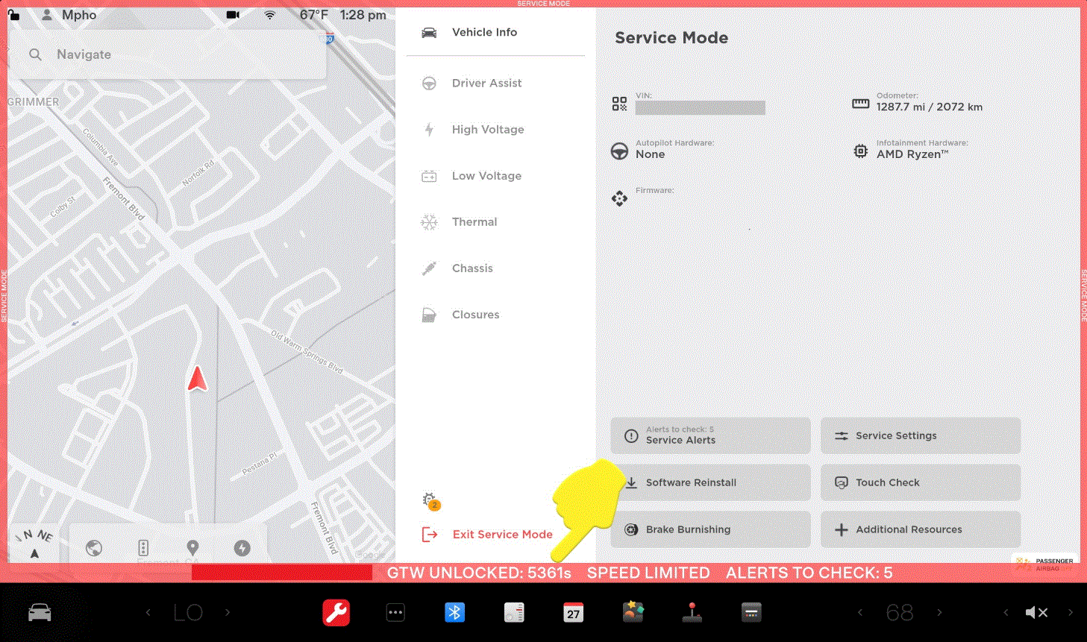Open Service Alerts showing 5 alerts to check

709,435
